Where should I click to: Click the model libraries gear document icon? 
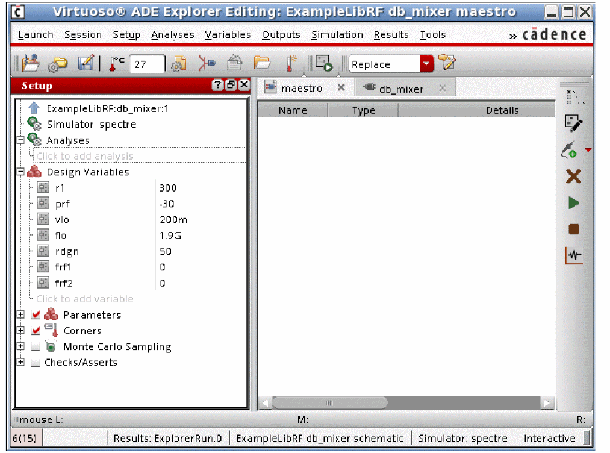pos(178,64)
